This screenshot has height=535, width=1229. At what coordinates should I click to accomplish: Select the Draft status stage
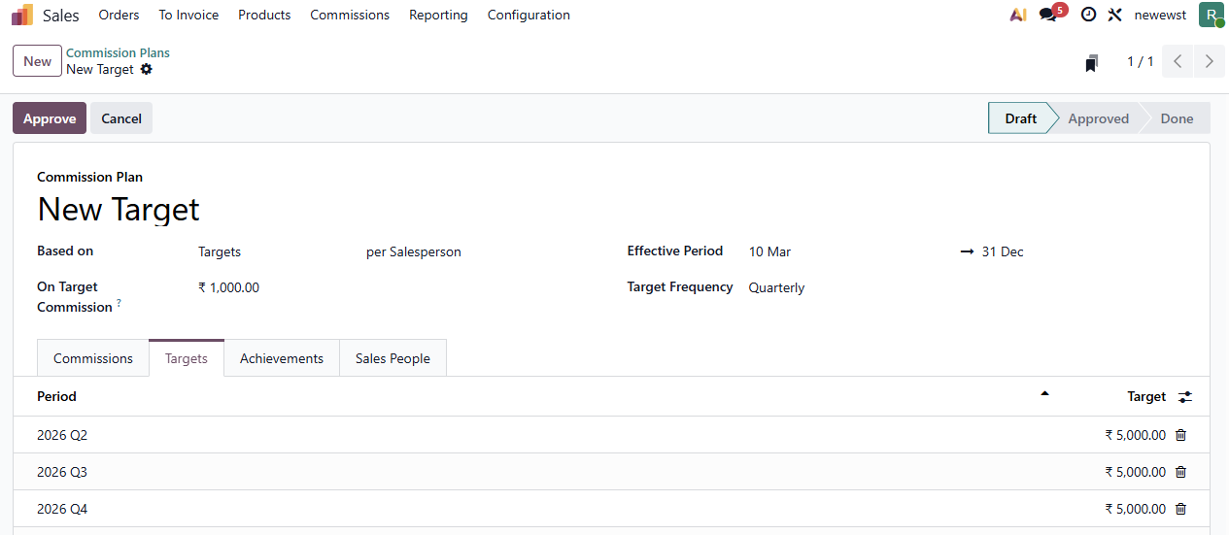coord(1021,118)
